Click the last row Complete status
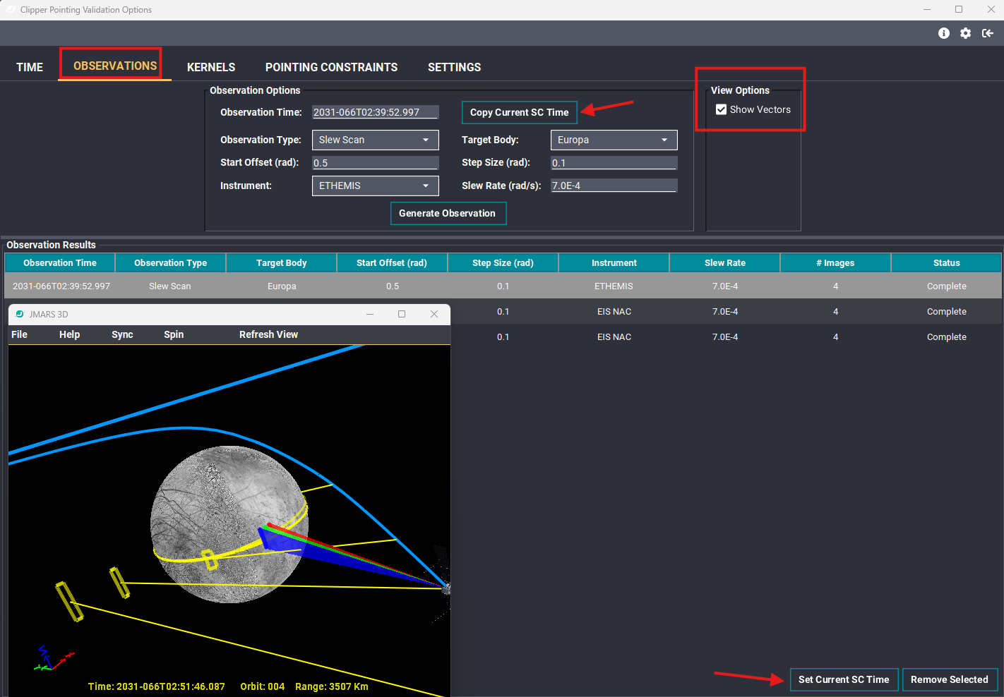Image resolution: width=1004 pixels, height=697 pixels. click(x=946, y=337)
